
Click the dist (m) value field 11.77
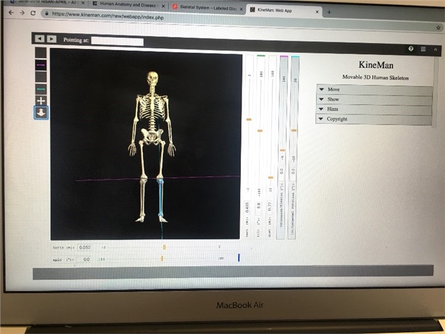click(270, 207)
